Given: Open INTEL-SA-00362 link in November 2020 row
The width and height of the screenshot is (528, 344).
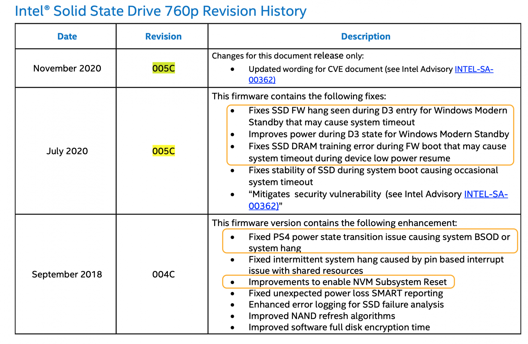Looking at the screenshot, I should (474, 69).
